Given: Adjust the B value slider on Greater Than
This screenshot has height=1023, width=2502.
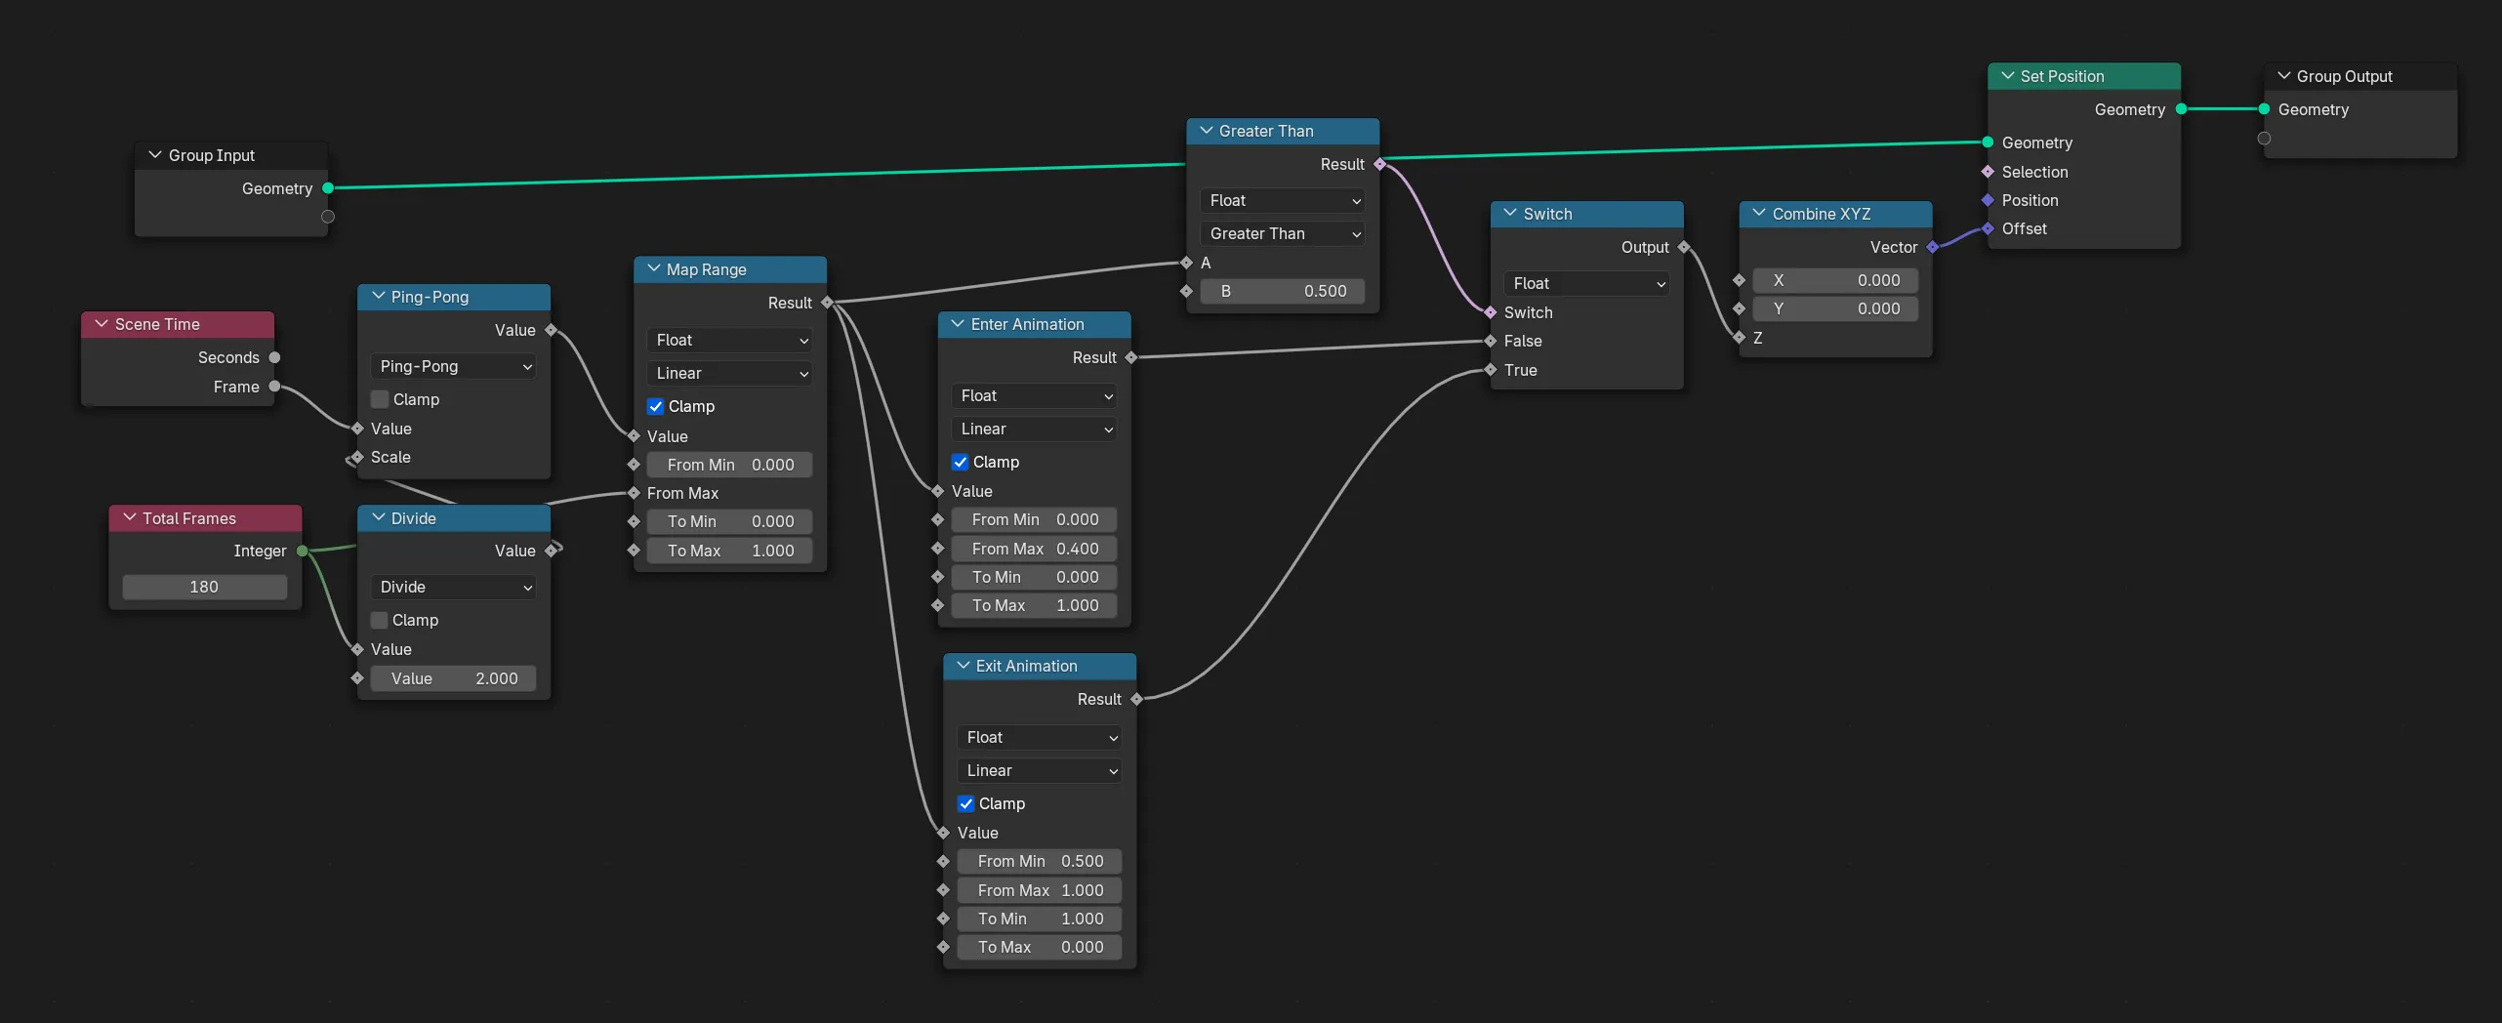Looking at the screenshot, I should [x=1282, y=291].
